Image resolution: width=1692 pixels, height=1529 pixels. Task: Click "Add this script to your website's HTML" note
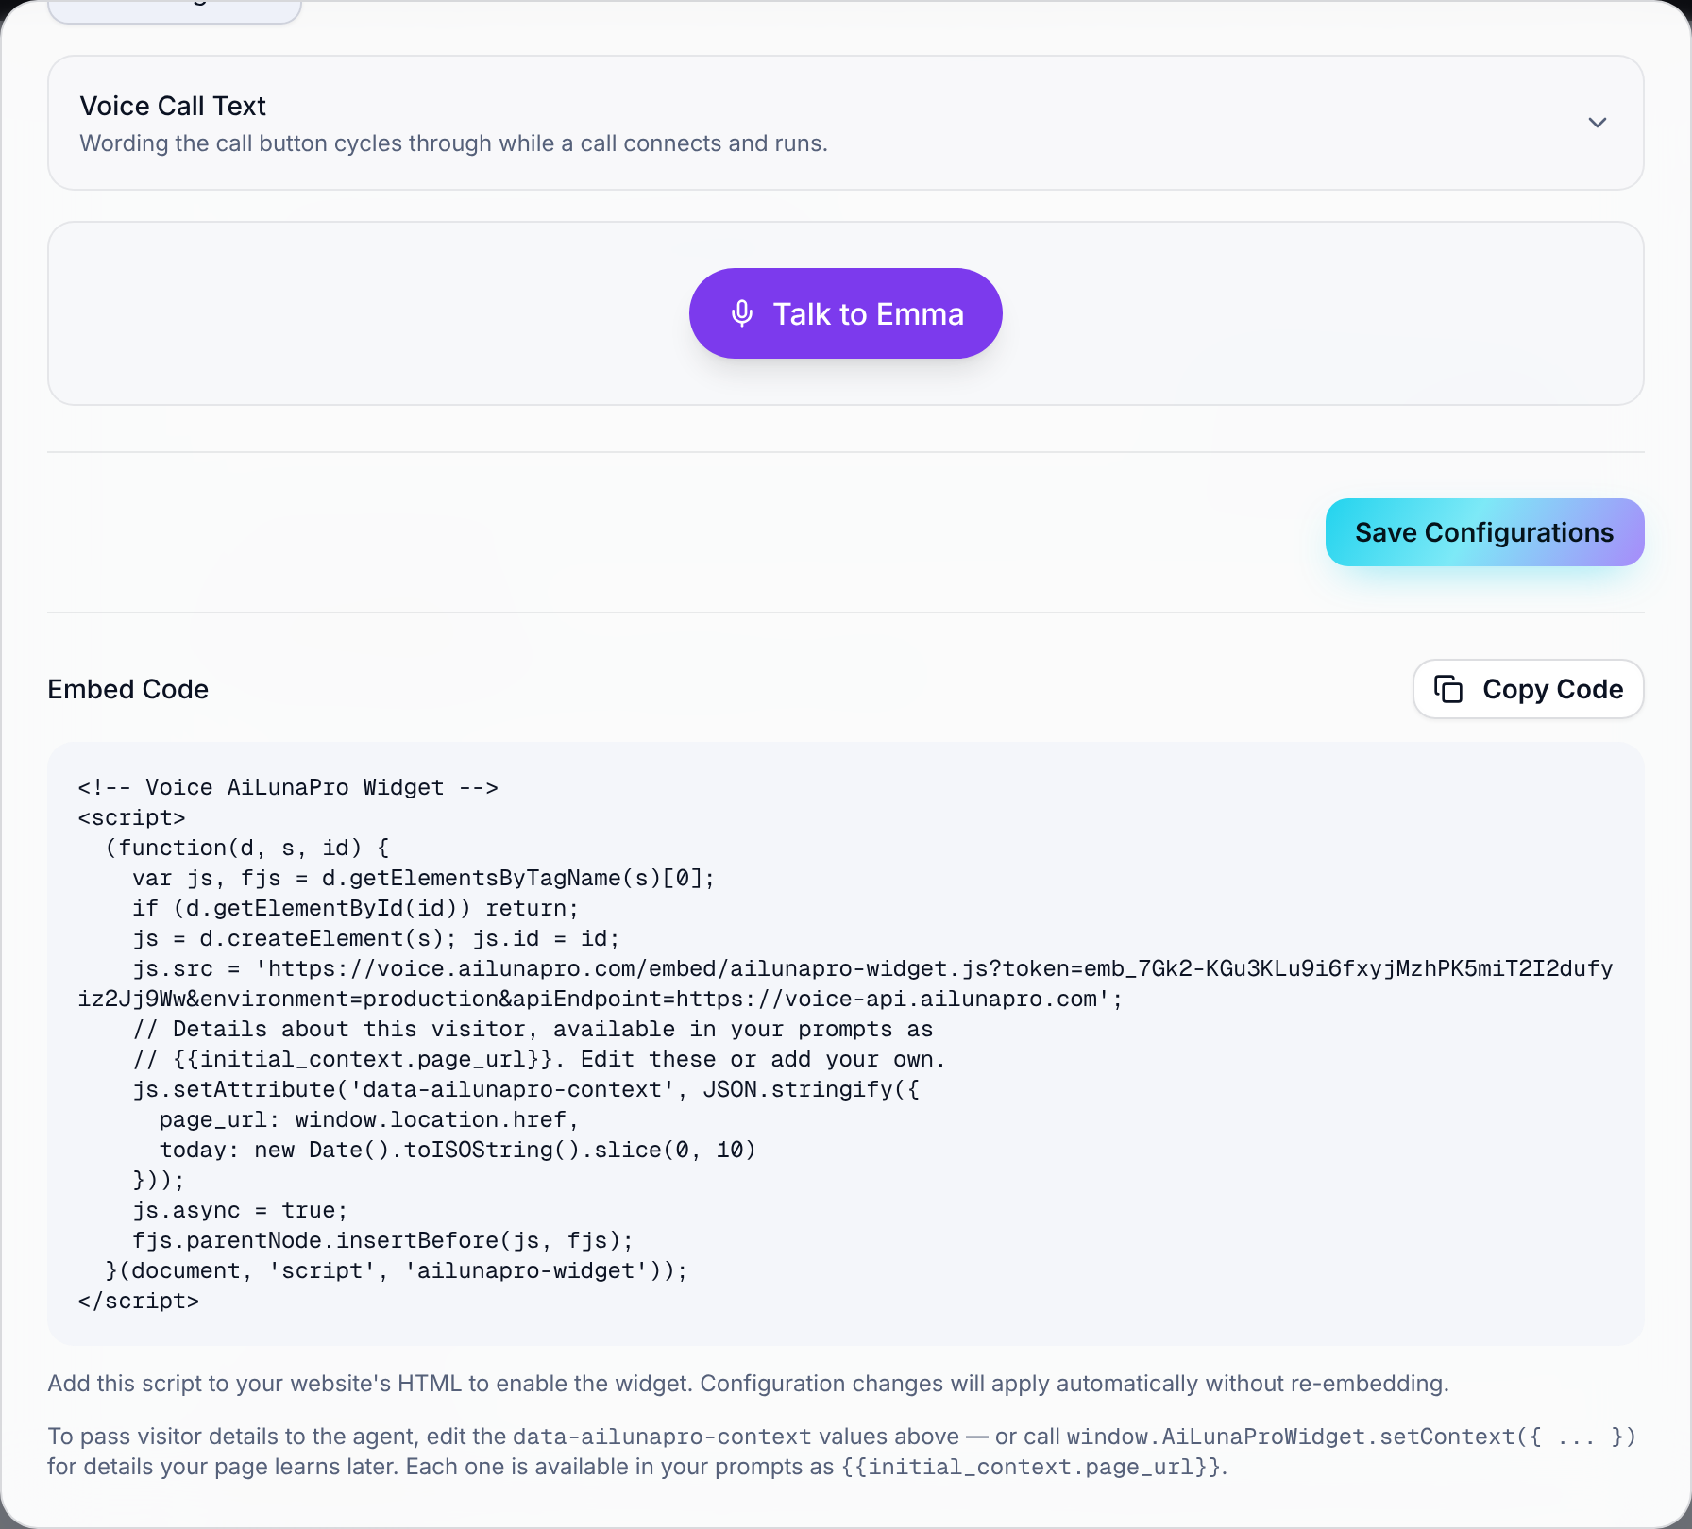click(748, 1384)
